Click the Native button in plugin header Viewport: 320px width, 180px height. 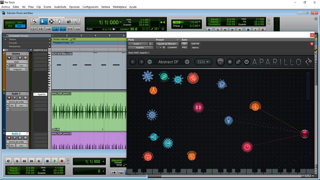coord(195,47)
